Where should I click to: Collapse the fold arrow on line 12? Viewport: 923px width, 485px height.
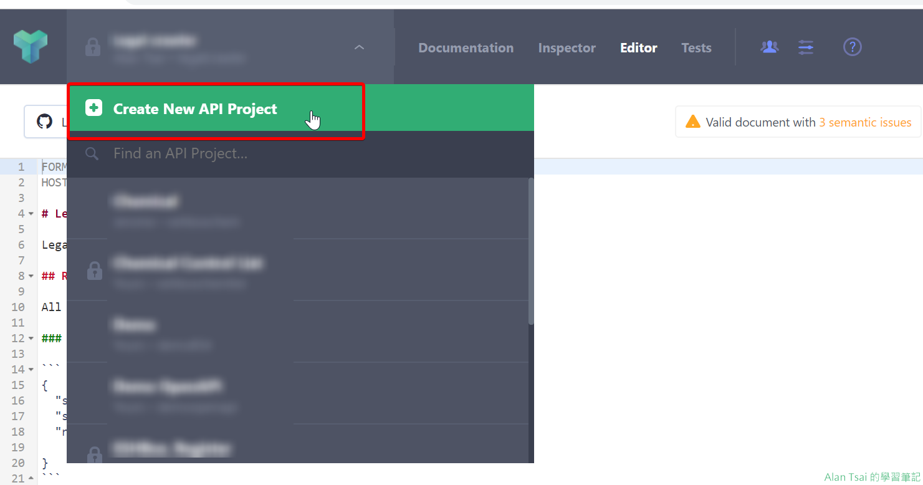pyautogui.click(x=31, y=339)
